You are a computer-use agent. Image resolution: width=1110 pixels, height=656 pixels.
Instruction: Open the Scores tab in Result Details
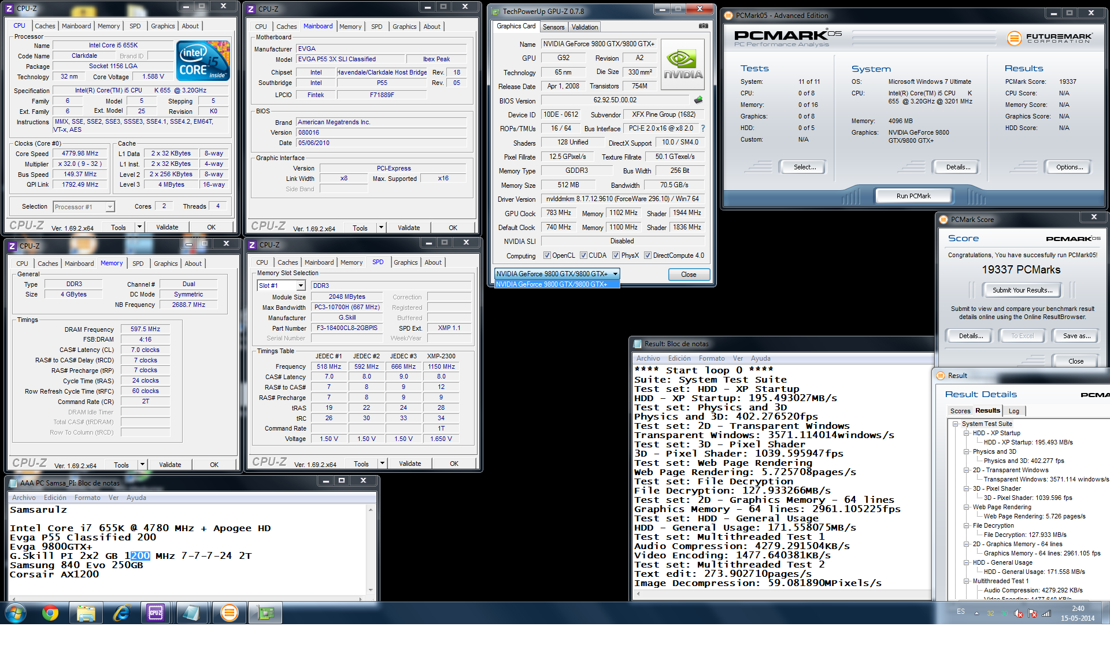pyautogui.click(x=960, y=411)
